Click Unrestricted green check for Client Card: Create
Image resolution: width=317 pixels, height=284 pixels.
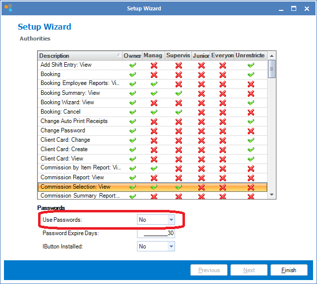[251, 150]
